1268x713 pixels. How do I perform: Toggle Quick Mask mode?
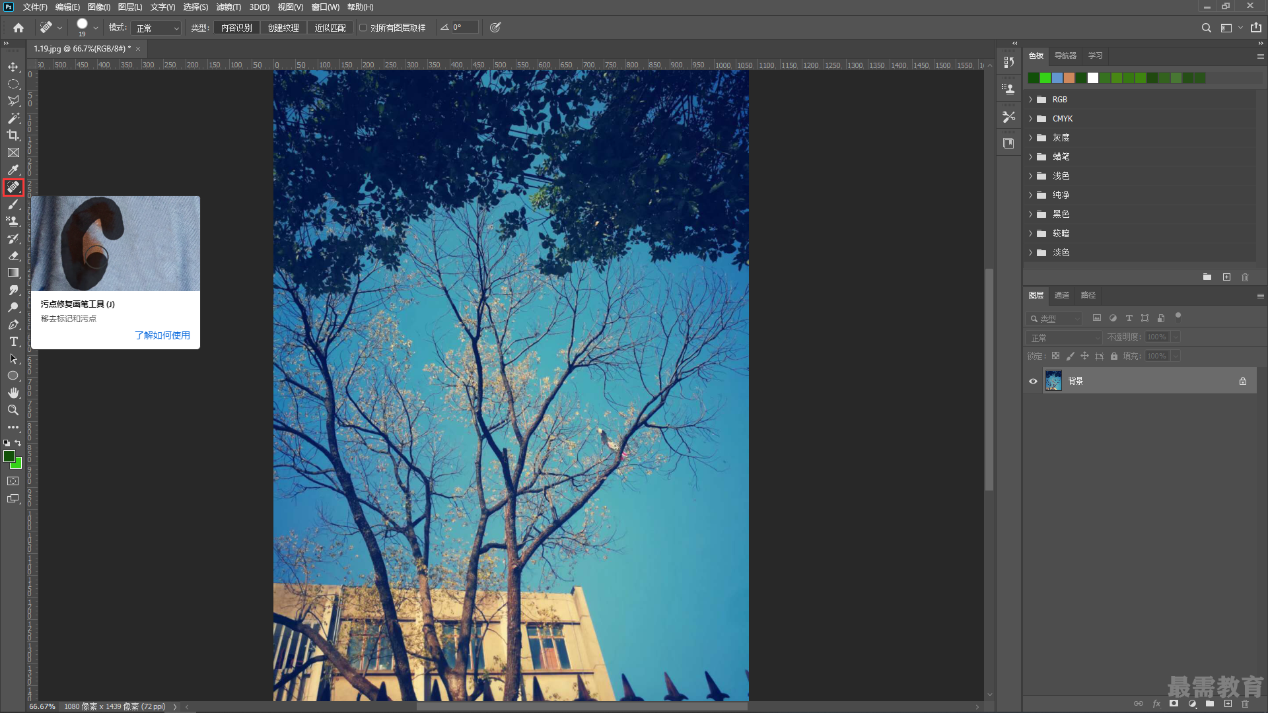(13, 481)
